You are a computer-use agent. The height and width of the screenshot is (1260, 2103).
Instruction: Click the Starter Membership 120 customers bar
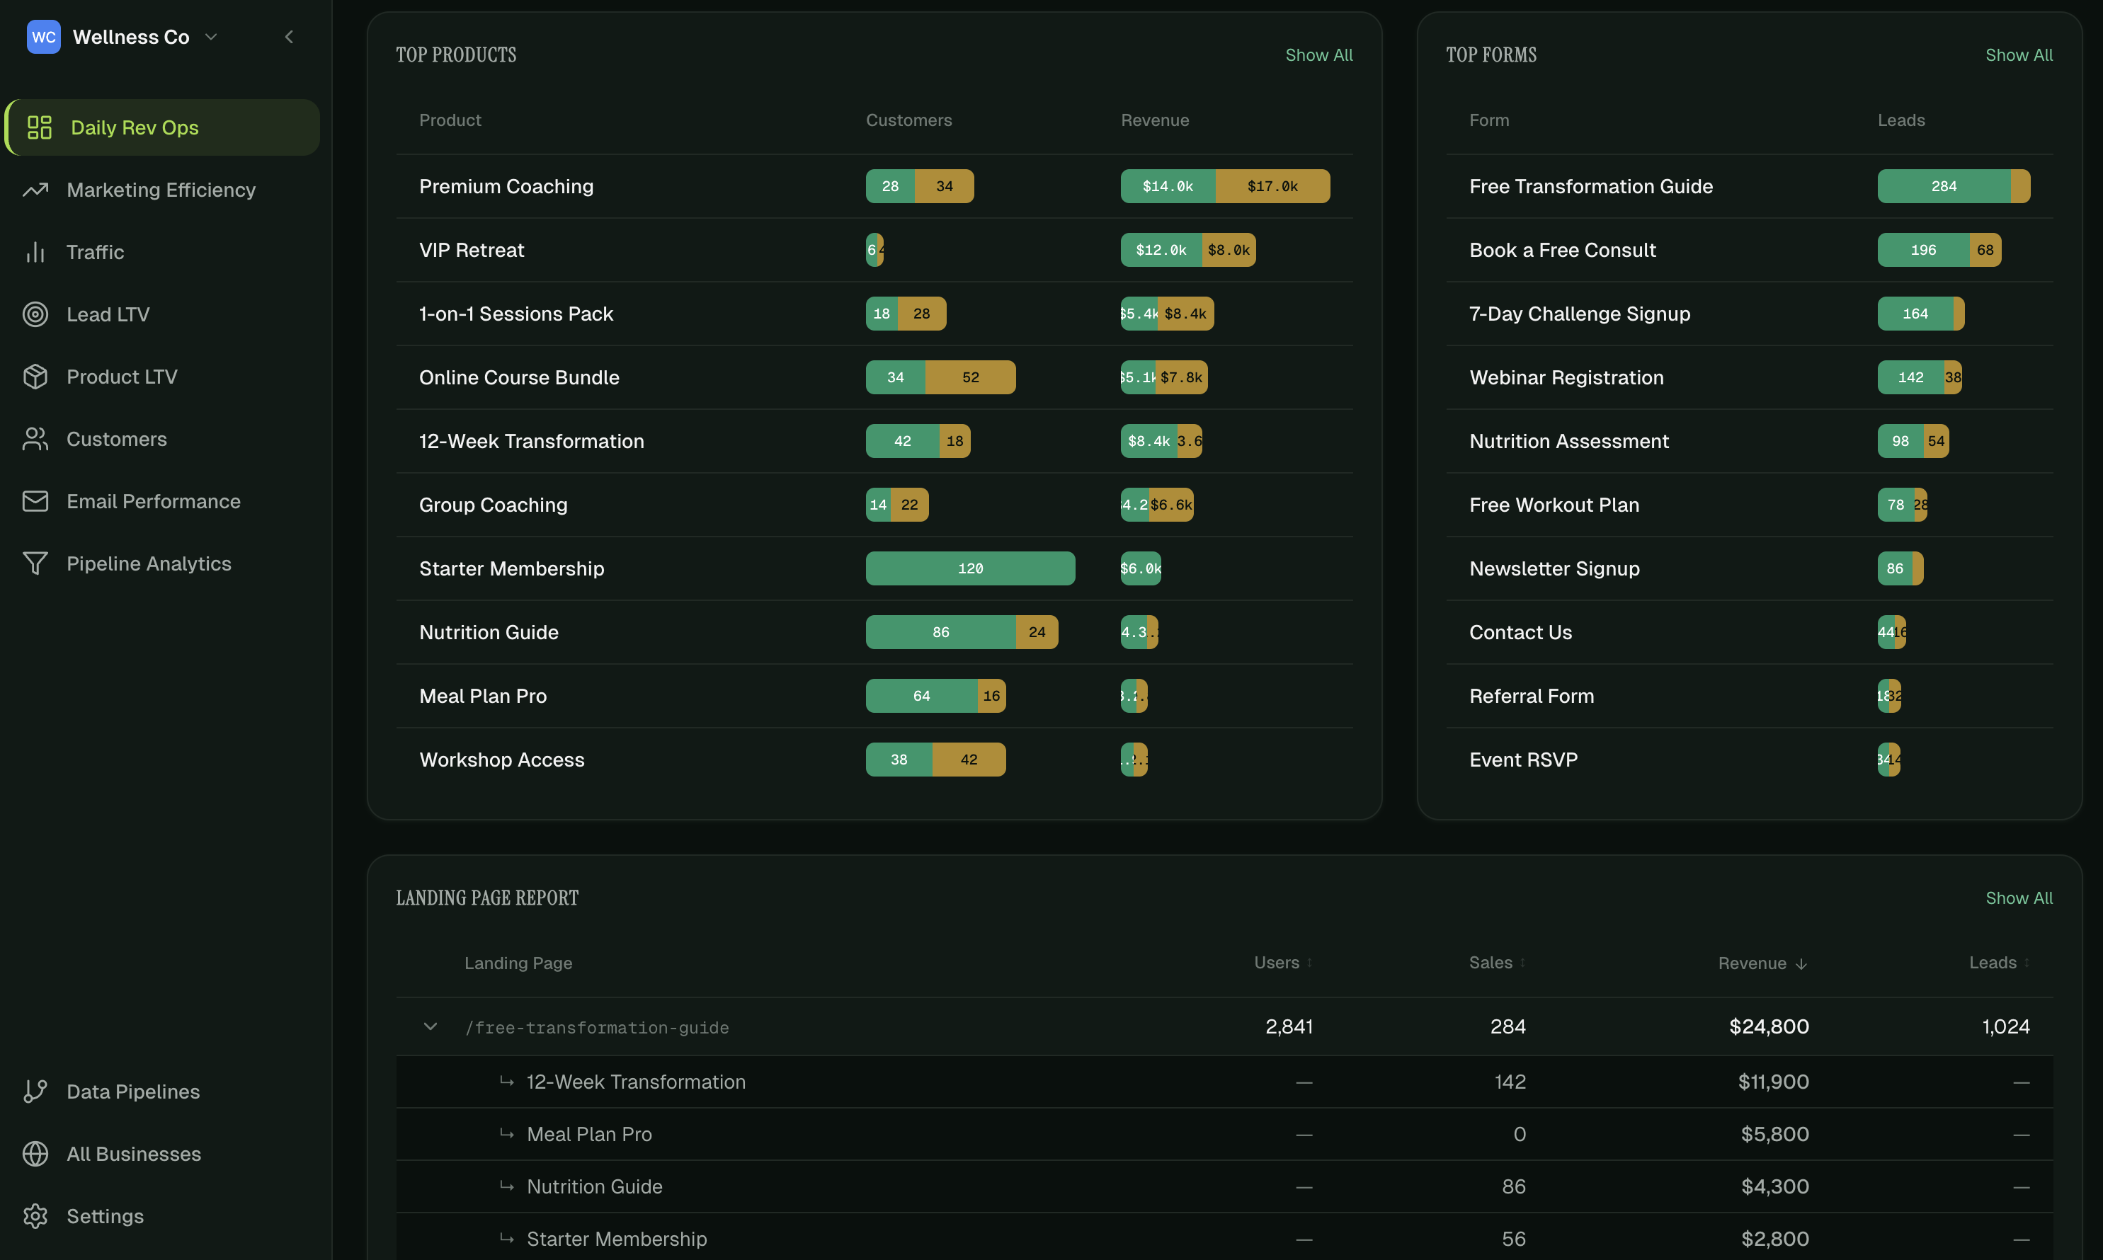coord(971,569)
